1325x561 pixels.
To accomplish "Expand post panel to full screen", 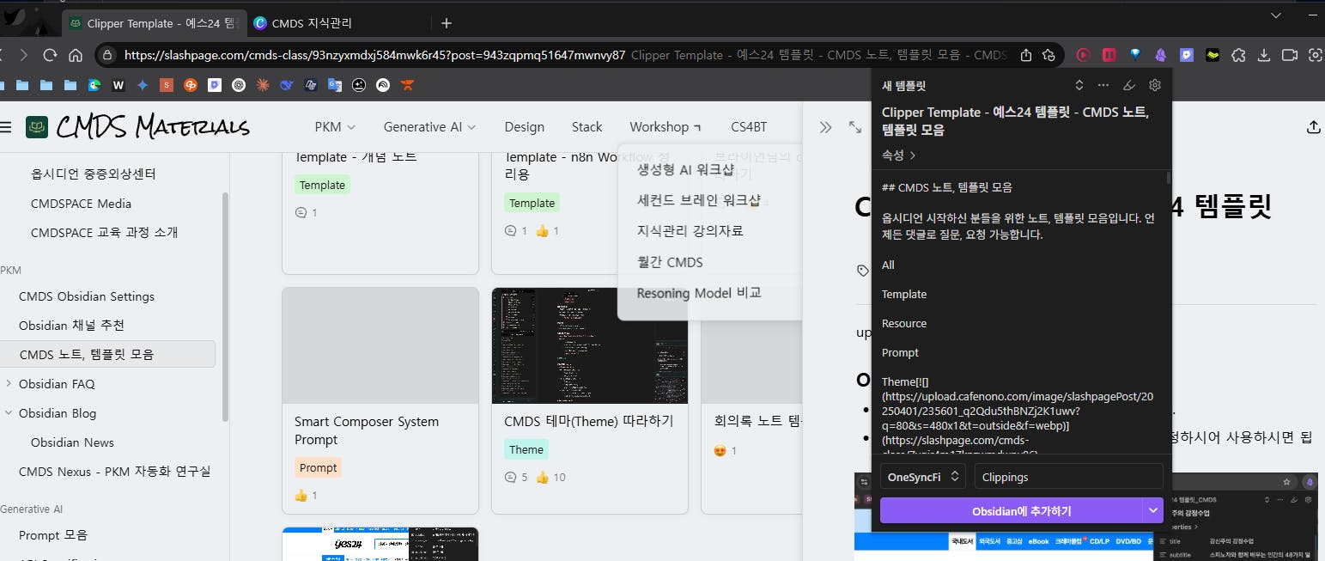I will tap(855, 127).
